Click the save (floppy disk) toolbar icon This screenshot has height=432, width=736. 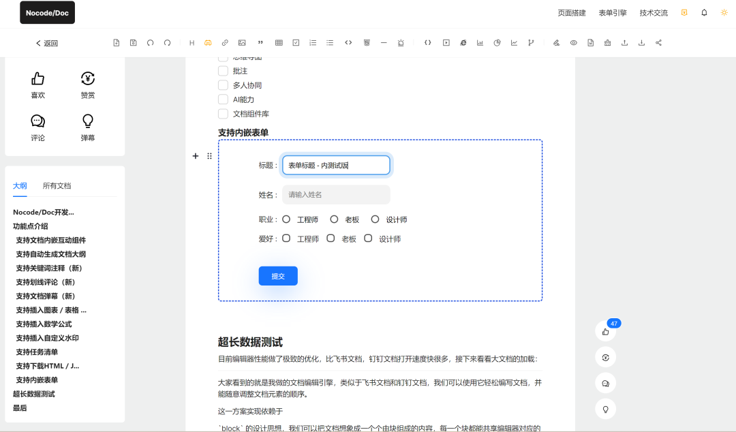coord(134,43)
